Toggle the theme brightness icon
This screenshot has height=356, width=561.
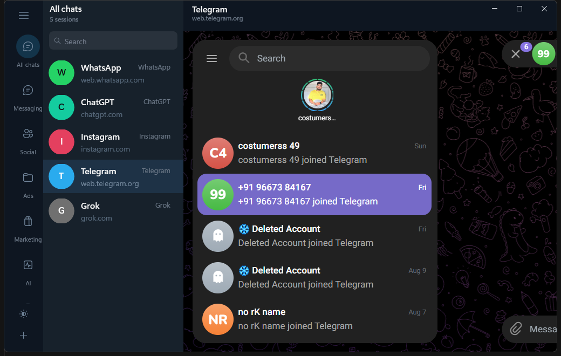24,314
